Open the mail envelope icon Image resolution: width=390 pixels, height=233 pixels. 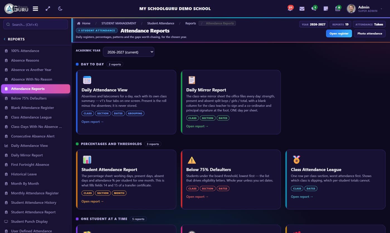[302, 9]
